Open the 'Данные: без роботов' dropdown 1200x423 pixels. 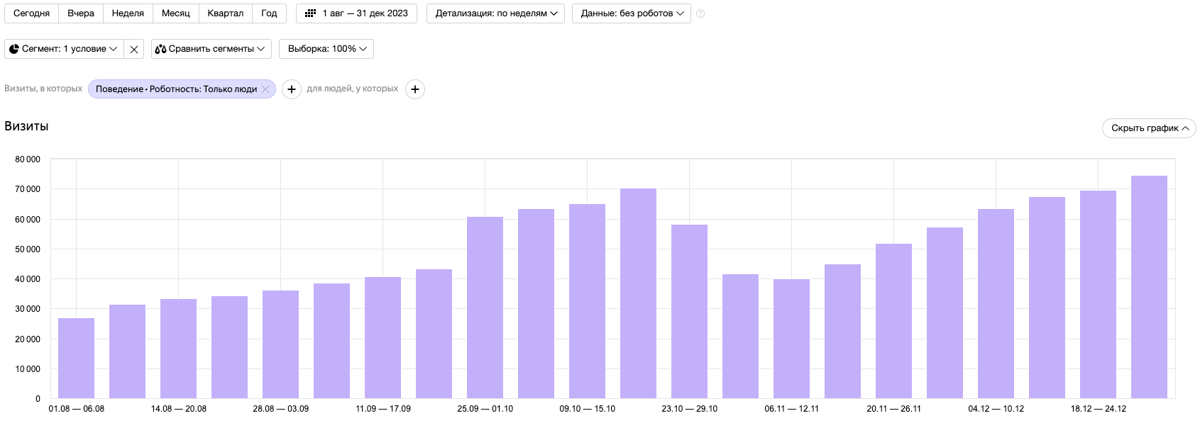(631, 13)
